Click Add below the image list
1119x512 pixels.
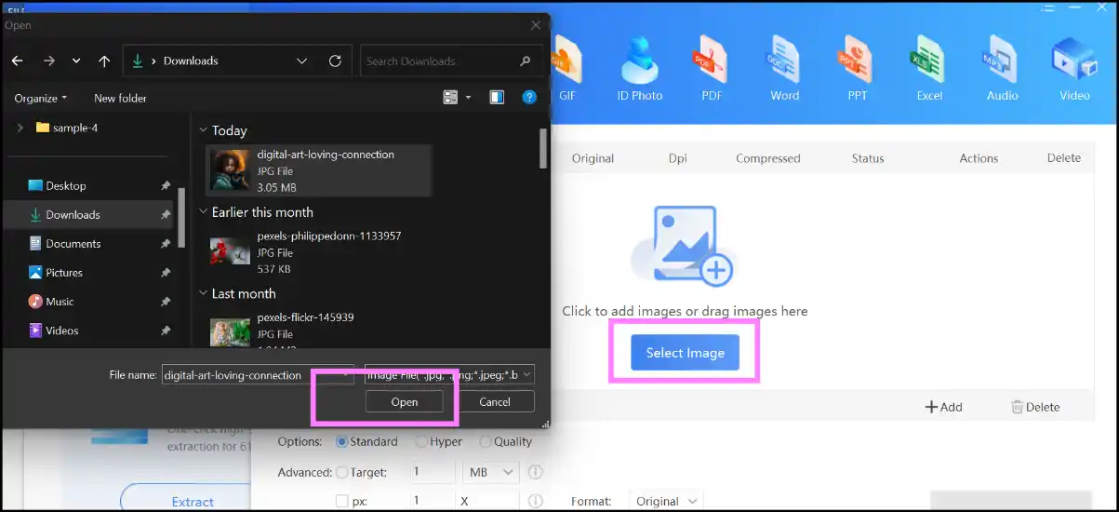[x=943, y=407]
